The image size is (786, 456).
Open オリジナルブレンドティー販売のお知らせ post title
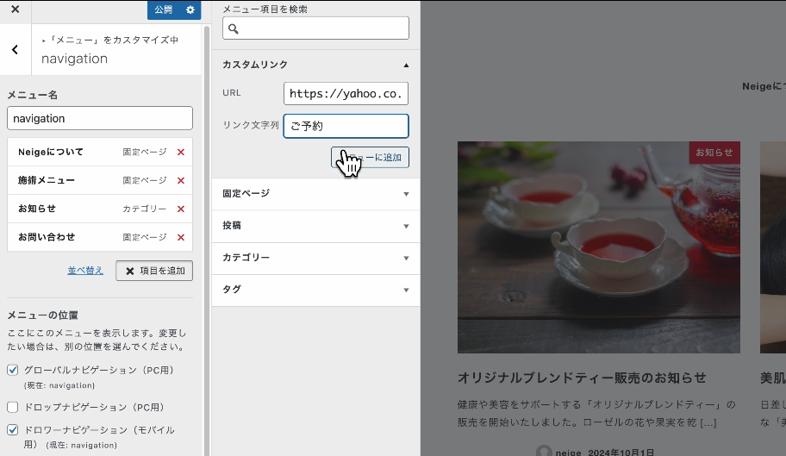click(x=582, y=378)
